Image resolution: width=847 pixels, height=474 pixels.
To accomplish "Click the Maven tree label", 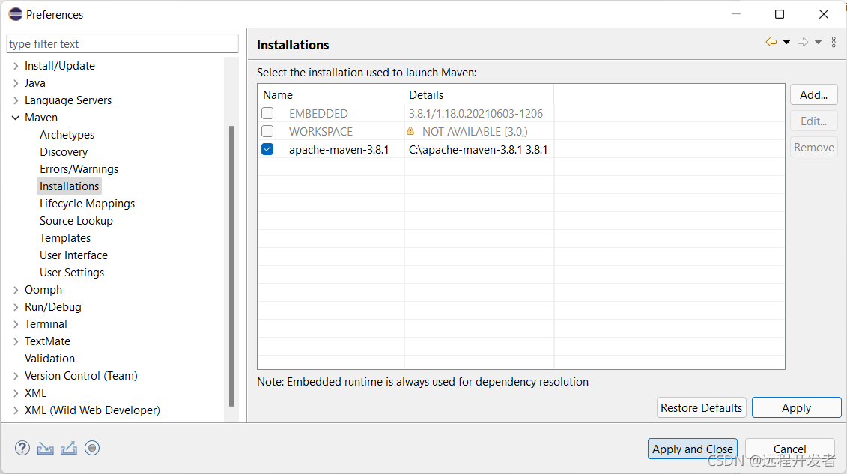I will click(x=41, y=118).
